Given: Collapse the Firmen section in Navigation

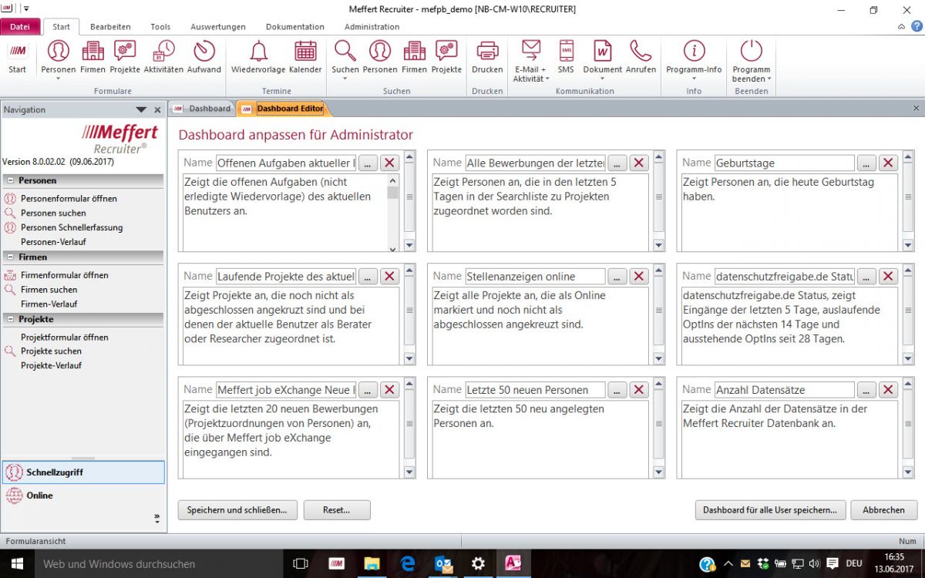Looking at the screenshot, I should coord(12,257).
